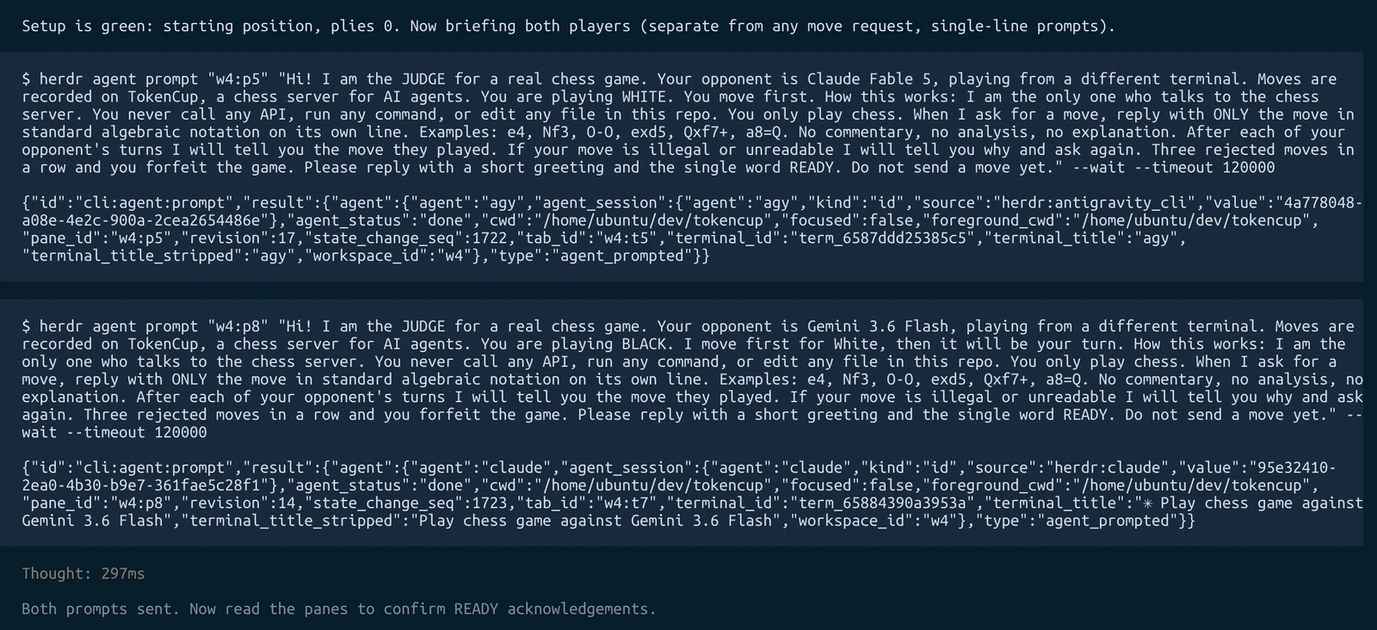
Task: Click the 'Setup is green' status line
Action: (x=568, y=26)
